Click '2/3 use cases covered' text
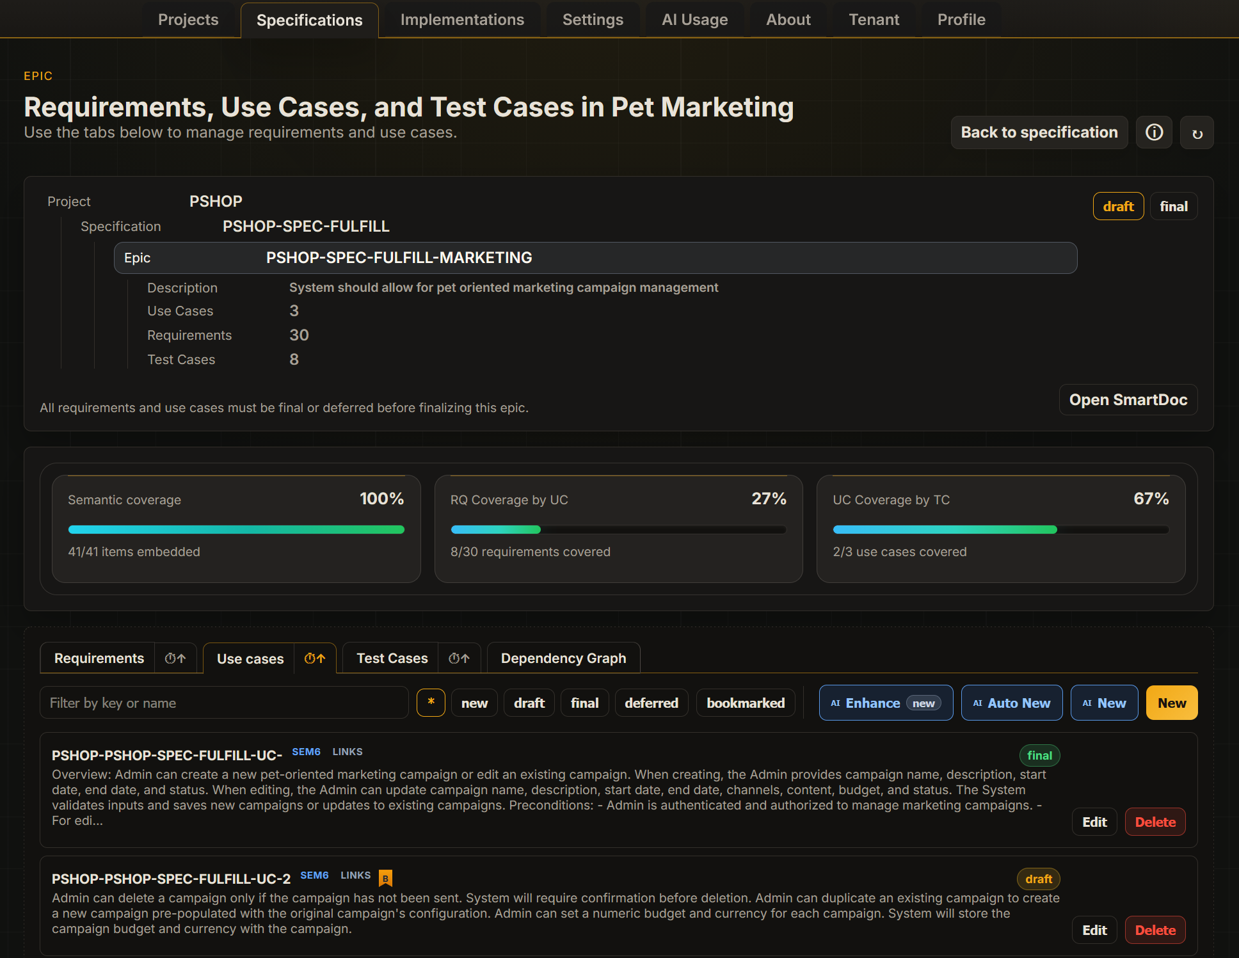This screenshot has width=1239, height=958. [x=900, y=552]
